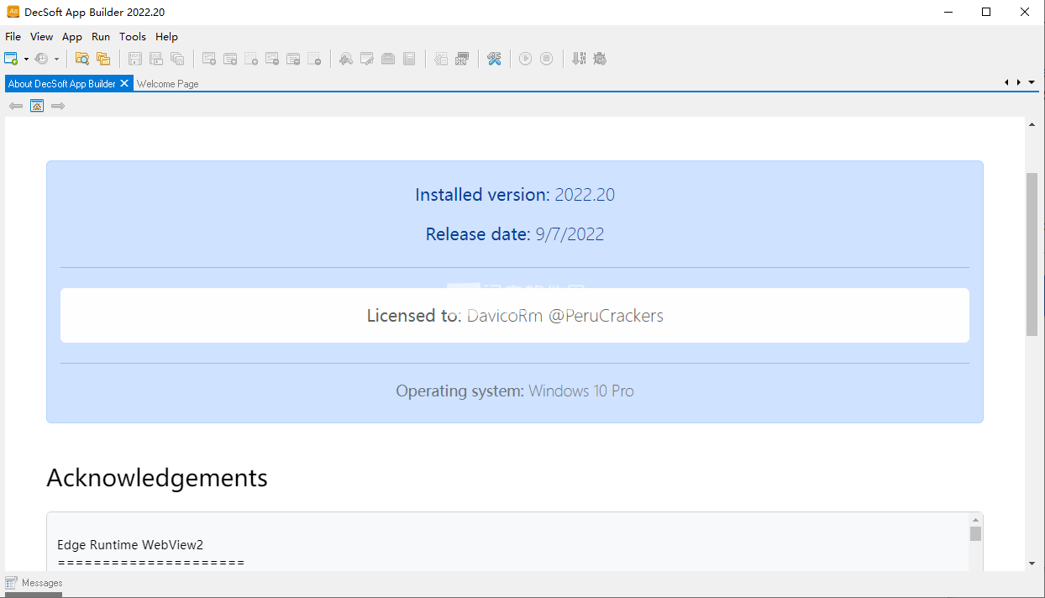The width and height of the screenshot is (1045, 598).
Task: Click the Acknowledgements box scrollbar thumb
Action: coord(975,534)
